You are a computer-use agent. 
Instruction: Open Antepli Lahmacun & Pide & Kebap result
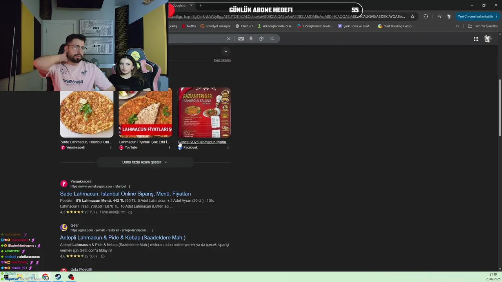point(123,238)
